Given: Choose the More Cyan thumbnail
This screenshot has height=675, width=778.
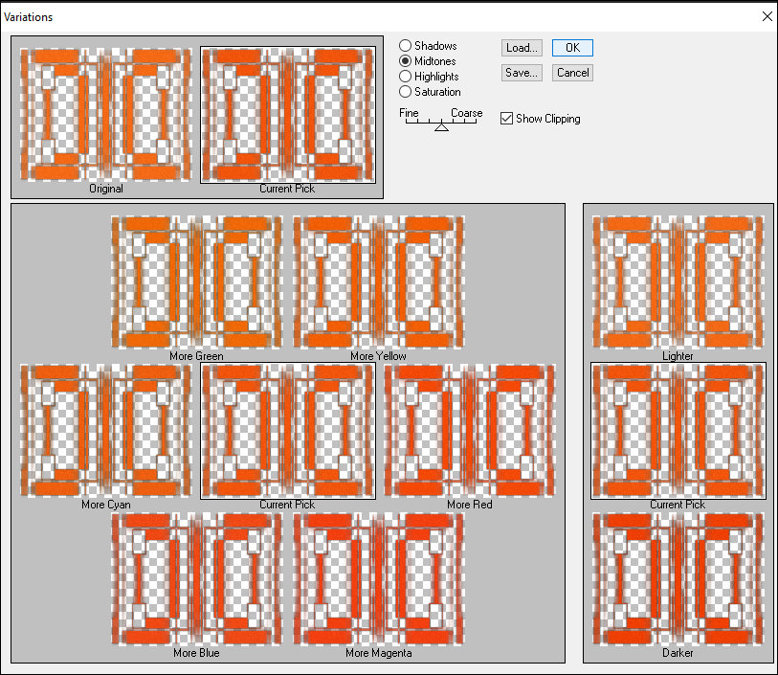Looking at the screenshot, I should (105, 430).
